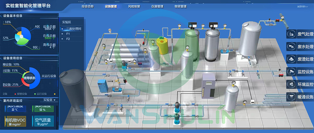Open the 风险报警 tab

click(x=134, y=6)
